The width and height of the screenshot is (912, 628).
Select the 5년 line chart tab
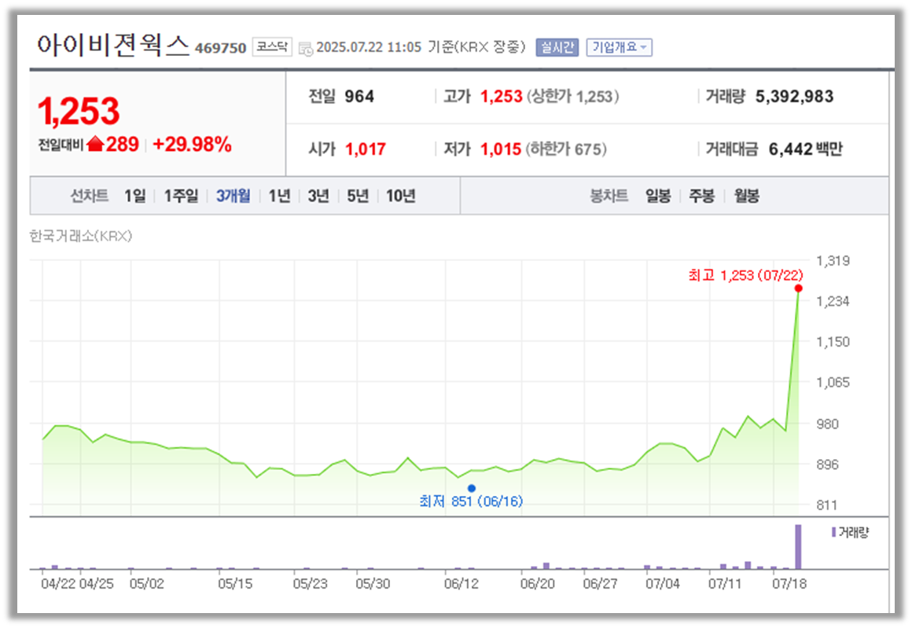click(x=358, y=196)
